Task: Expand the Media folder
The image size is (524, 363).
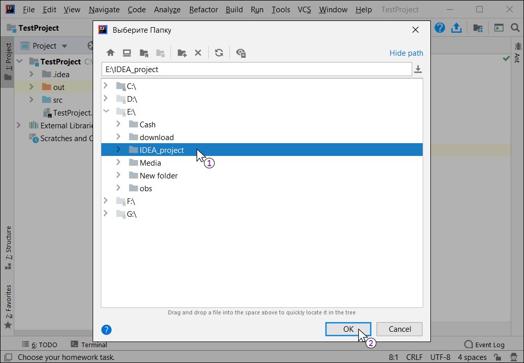Action: [x=118, y=162]
